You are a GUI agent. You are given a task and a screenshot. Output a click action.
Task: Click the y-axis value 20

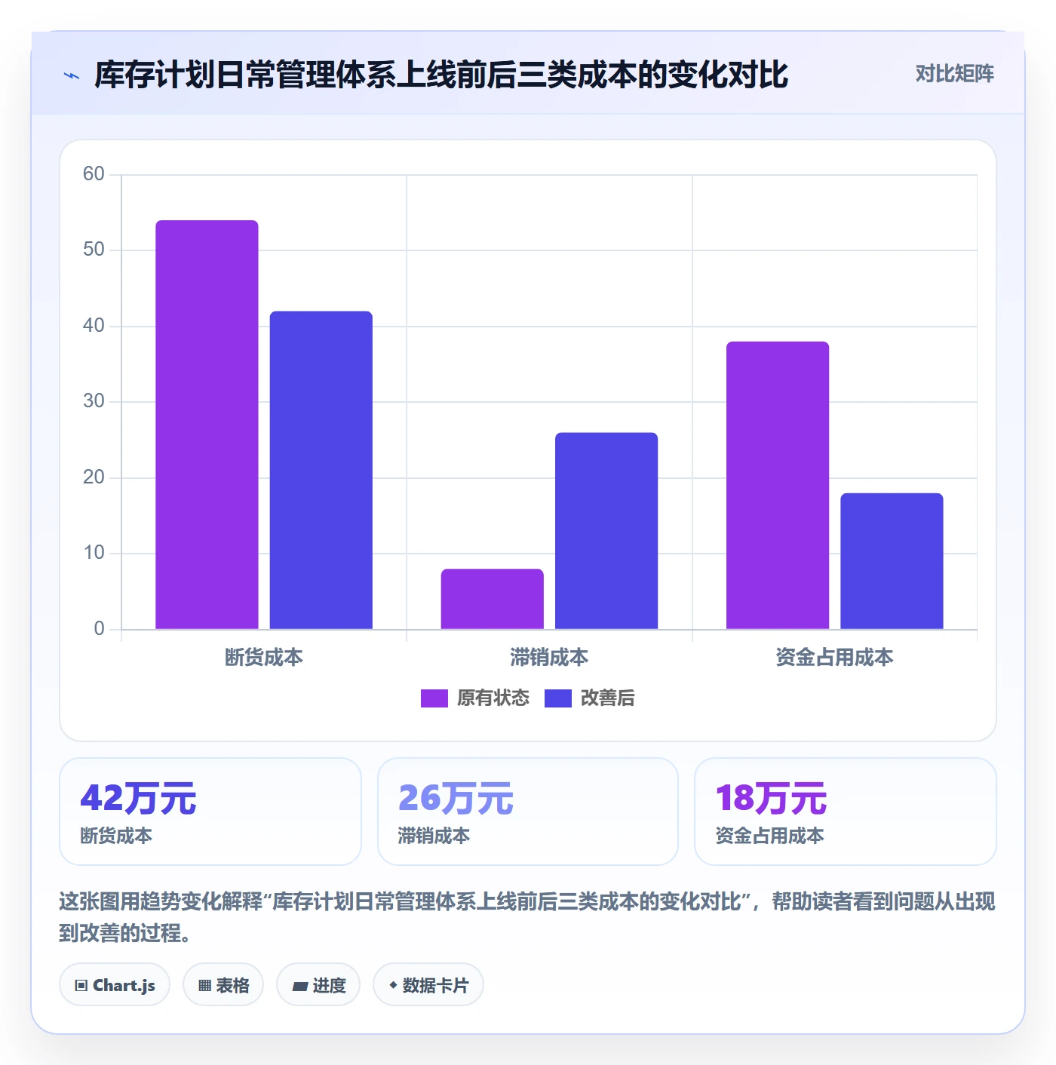(94, 477)
